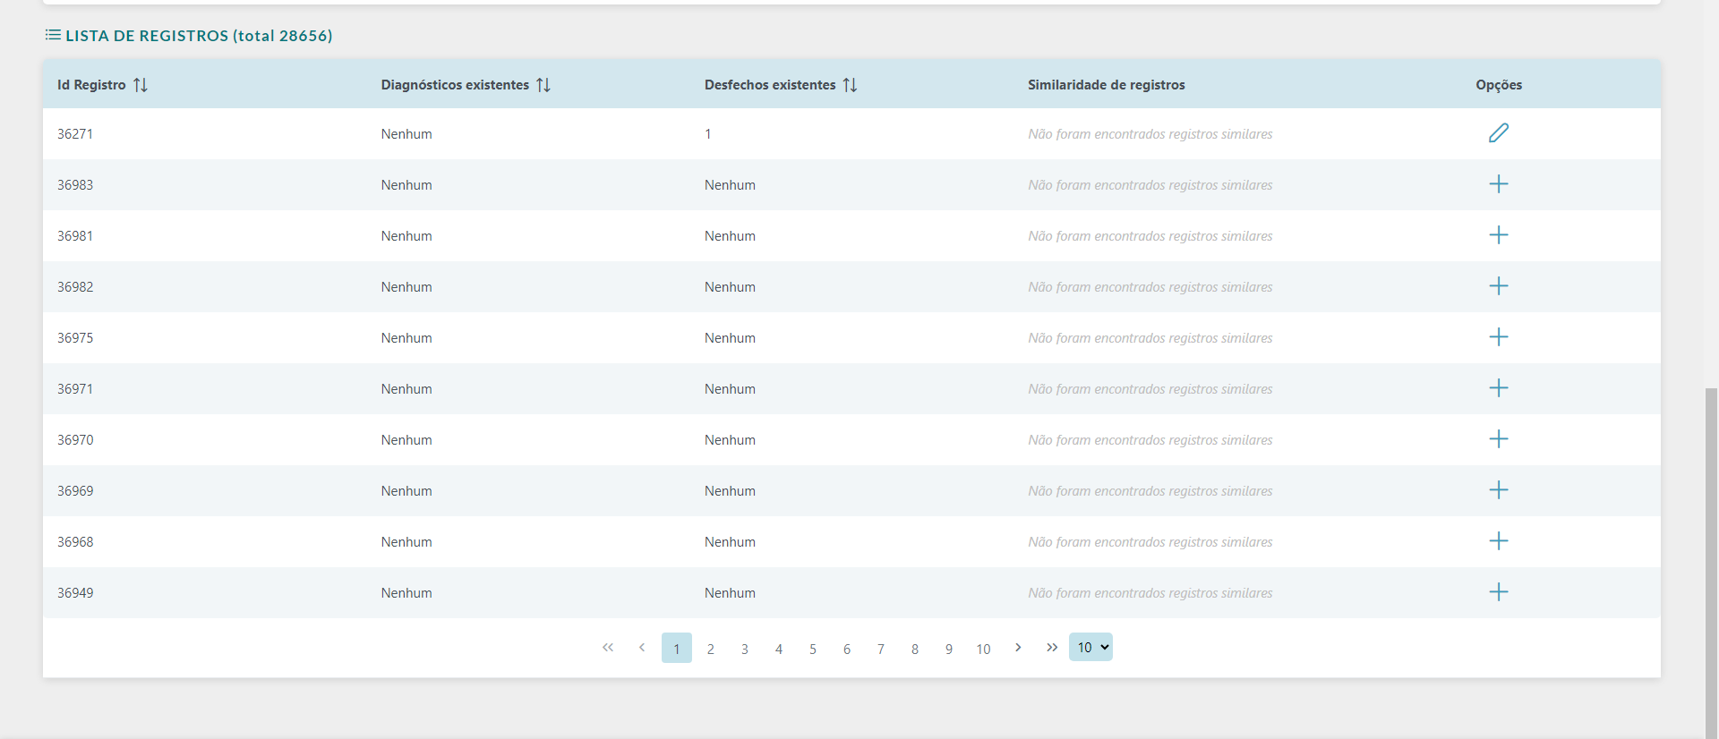Add entry for record 36971 plus icon

point(1499,388)
